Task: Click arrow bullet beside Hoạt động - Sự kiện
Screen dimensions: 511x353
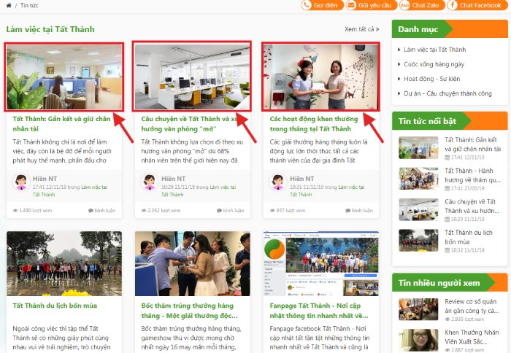Action: 399,79
